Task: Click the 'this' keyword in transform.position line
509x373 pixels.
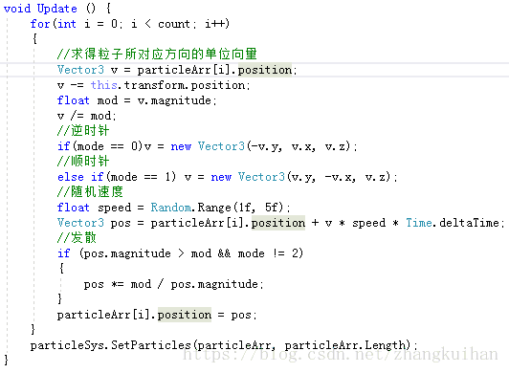Action: click(x=103, y=85)
